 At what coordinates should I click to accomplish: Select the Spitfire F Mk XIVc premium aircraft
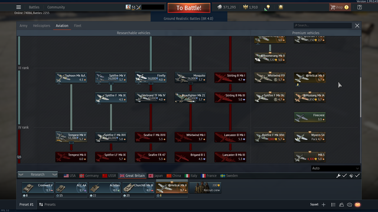[x=270, y=137]
